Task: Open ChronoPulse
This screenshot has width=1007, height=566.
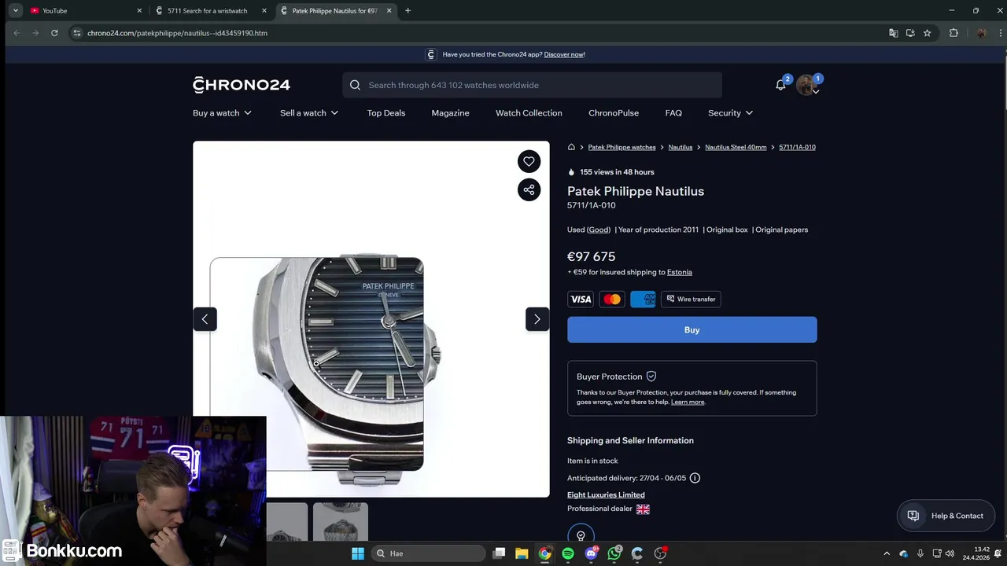Action: tap(614, 113)
